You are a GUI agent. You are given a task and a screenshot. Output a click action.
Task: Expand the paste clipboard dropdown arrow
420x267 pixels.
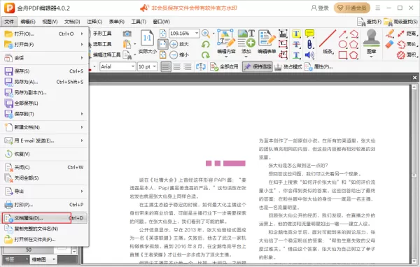(134, 44)
